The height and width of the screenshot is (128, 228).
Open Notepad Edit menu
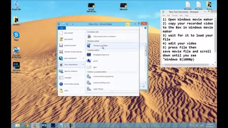click(169, 15)
